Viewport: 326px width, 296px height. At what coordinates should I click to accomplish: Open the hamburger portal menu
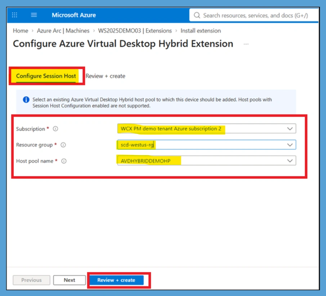[34, 15]
